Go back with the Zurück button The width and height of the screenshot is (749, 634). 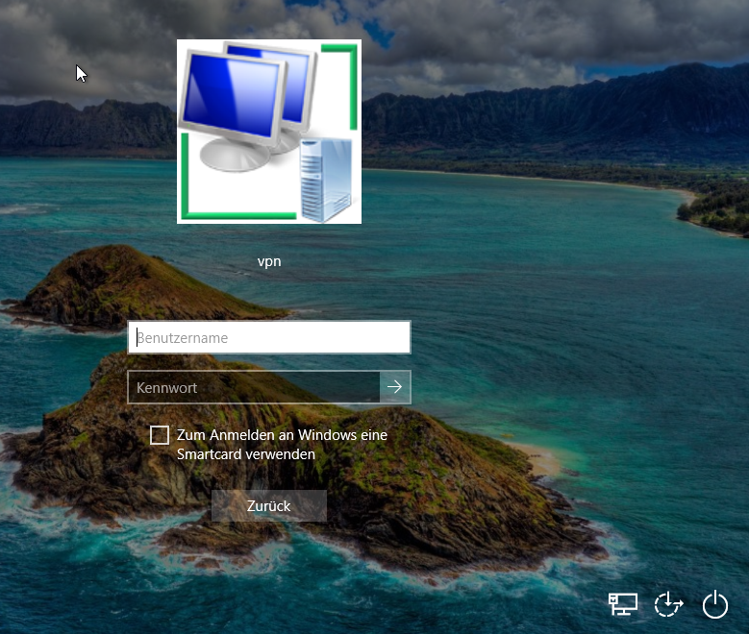coord(269,505)
